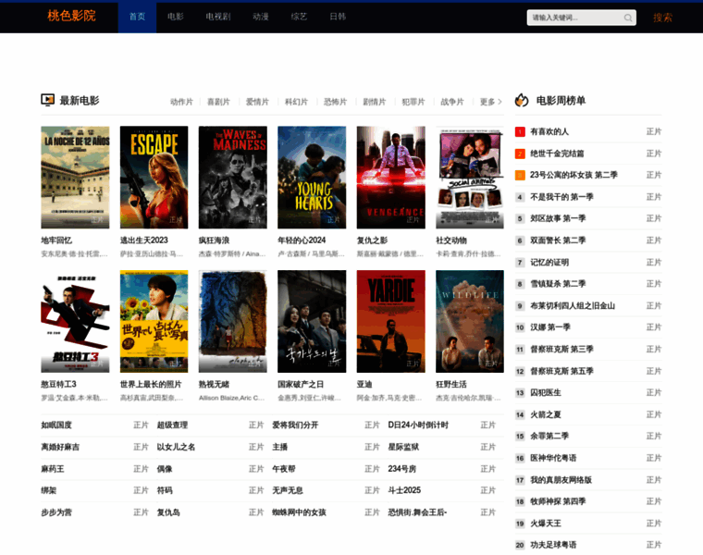Open 如眠国度 from the list
The height and width of the screenshot is (555, 703).
click(56, 425)
